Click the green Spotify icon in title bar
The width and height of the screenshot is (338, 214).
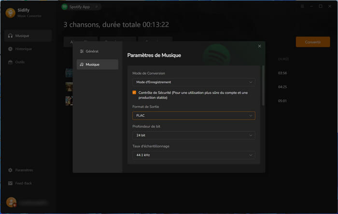pos(64,7)
